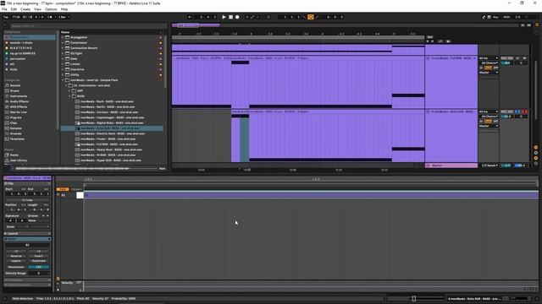Select the MASTERING collection
This screenshot has width=542, height=304.
pyautogui.click(x=20, y=48)
